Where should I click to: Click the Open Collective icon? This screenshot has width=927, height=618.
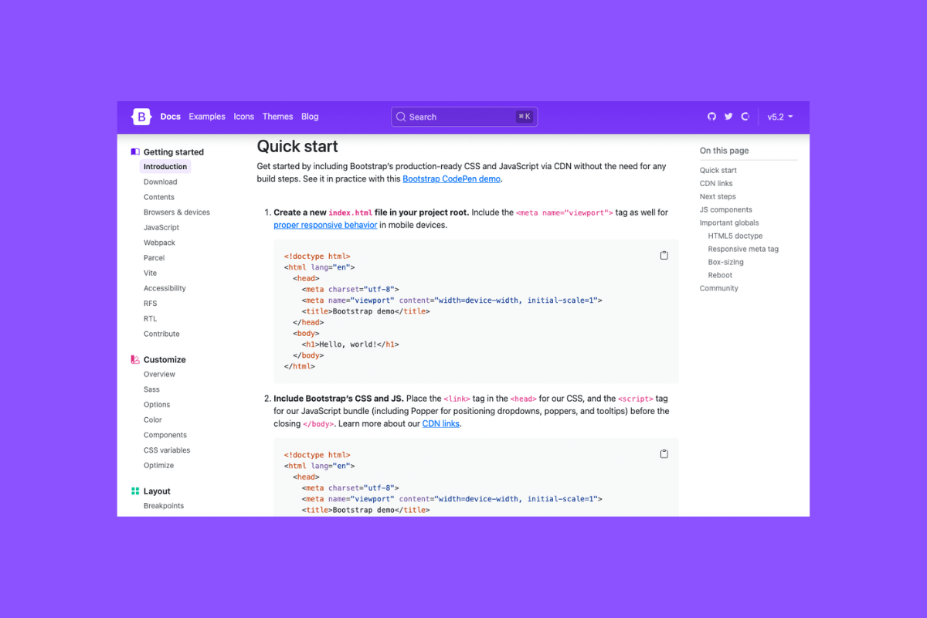[745, 117]
